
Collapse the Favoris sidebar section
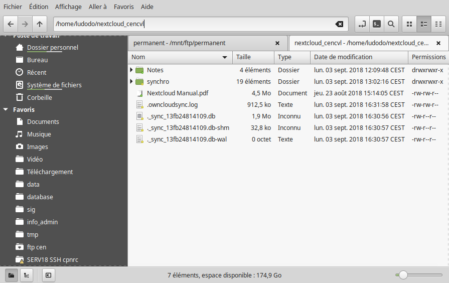tap(6, 109)
